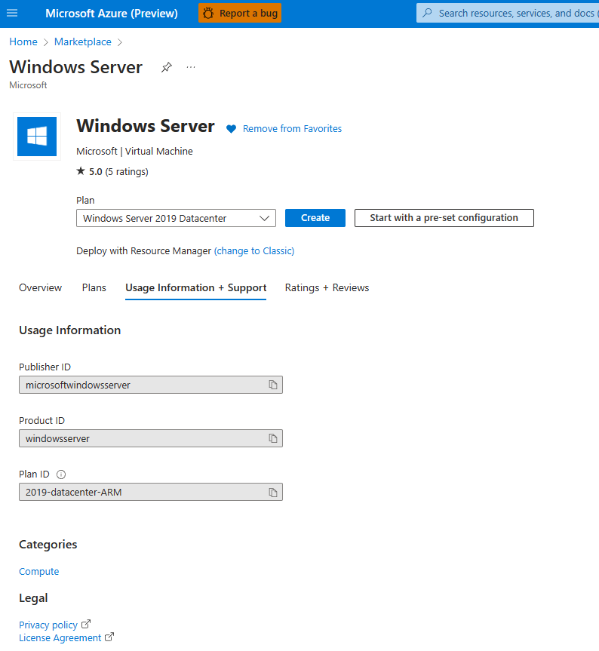Viewport: 599px width, 651px height.
Task: Click the Microsoft | Virtual Machine text
Action: (x=134, y=151)
